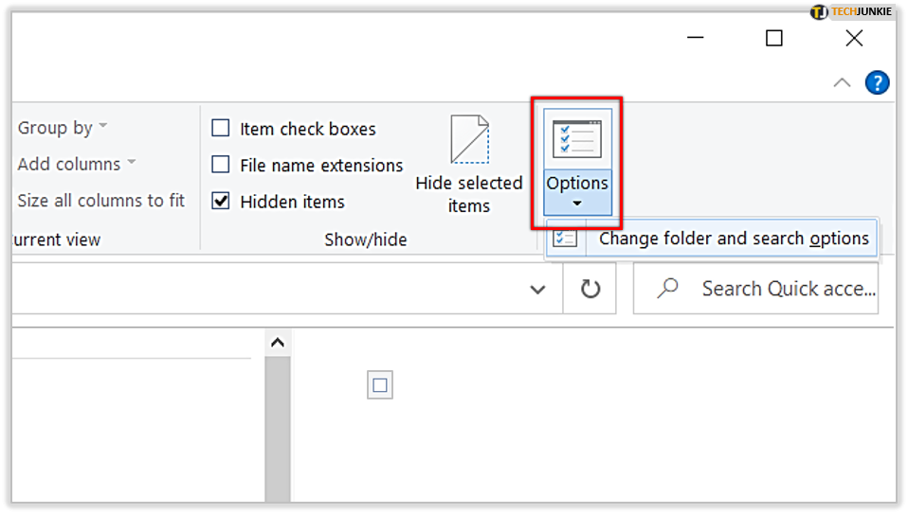Click the Hide selected items label
The height and width of the screenshot is (514, 908).
[x=469, y=194]
